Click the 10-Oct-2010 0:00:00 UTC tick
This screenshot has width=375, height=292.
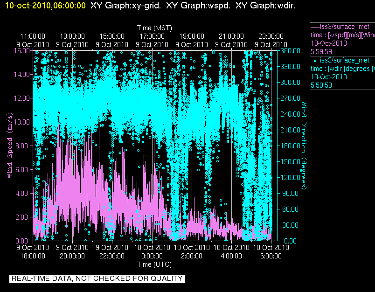[x=152, y=251]
